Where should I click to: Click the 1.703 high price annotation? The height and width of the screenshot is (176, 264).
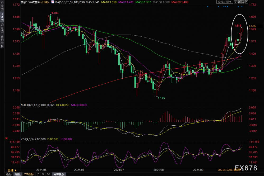click(x=55, y=13)
